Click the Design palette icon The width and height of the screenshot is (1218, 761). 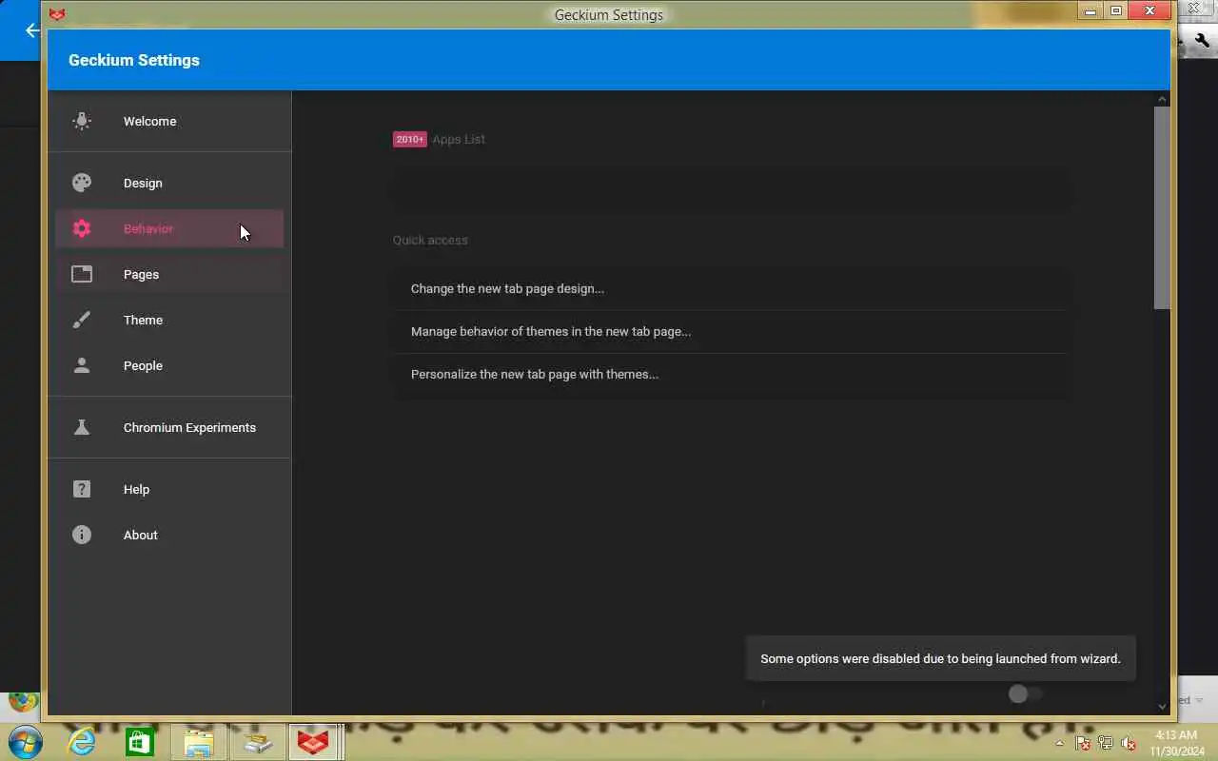82,183
